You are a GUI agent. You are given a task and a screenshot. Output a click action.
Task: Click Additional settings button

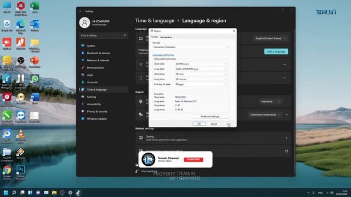211,117
